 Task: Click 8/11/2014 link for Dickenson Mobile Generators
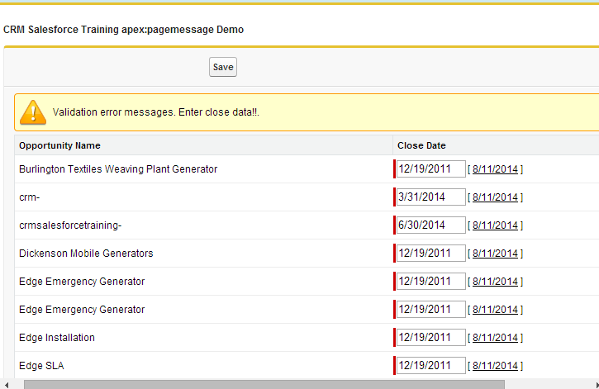point(495,254)
